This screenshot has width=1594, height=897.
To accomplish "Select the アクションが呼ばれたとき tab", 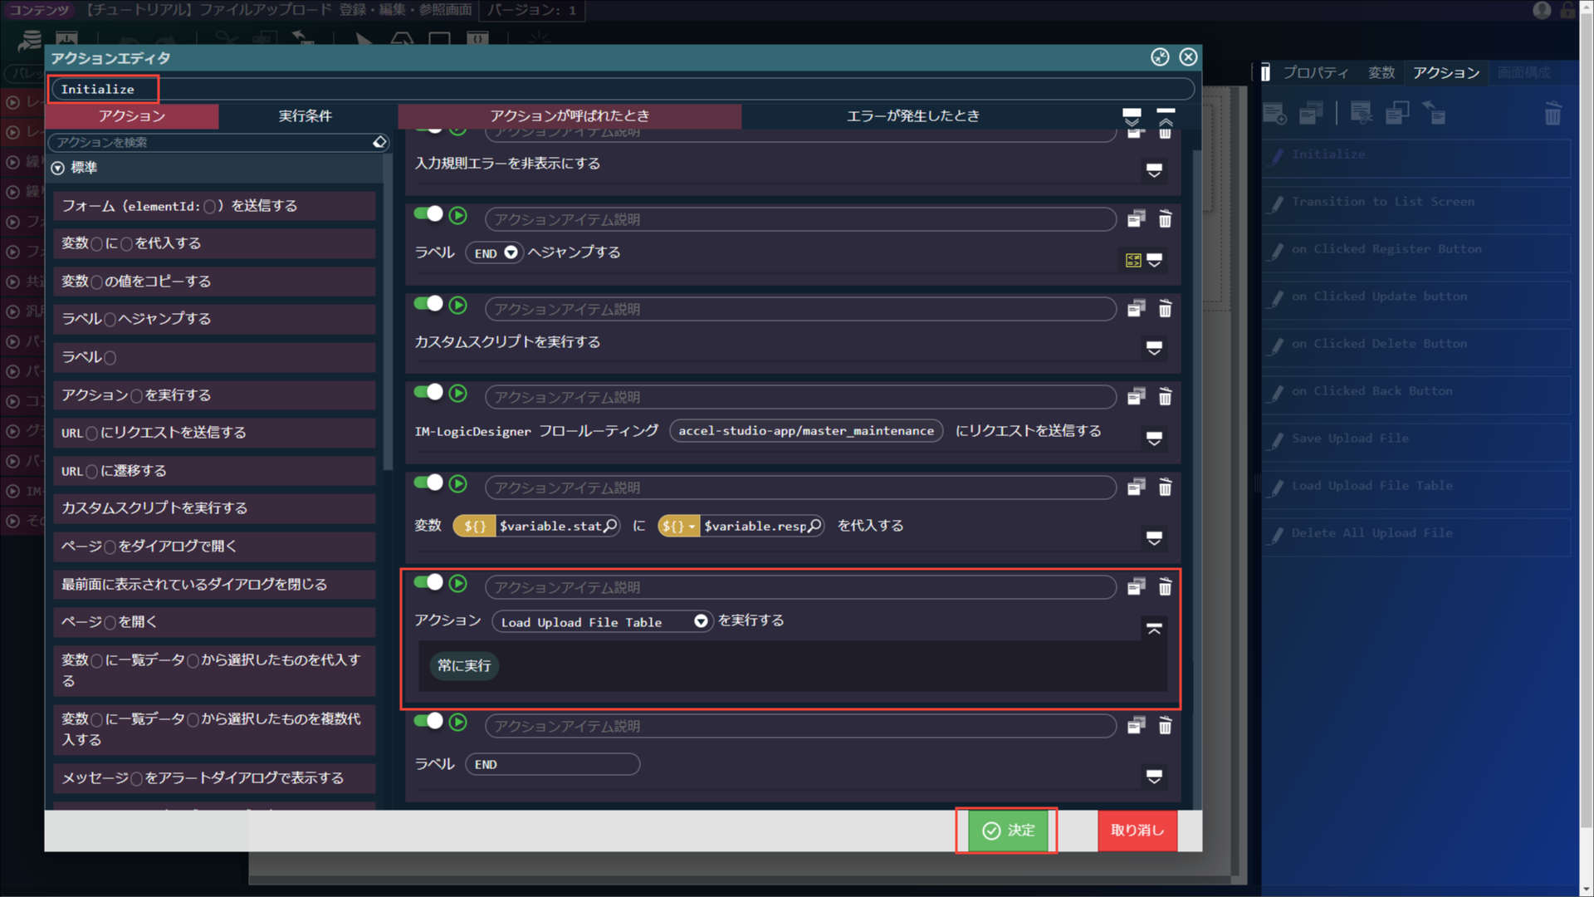I will [x=570, y=116].
